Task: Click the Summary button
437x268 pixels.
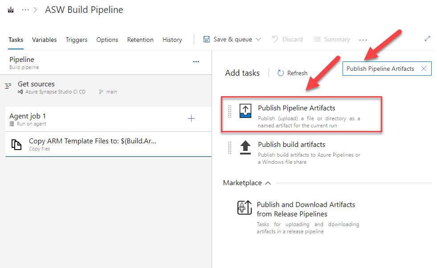Action: [x=332, y=39]
